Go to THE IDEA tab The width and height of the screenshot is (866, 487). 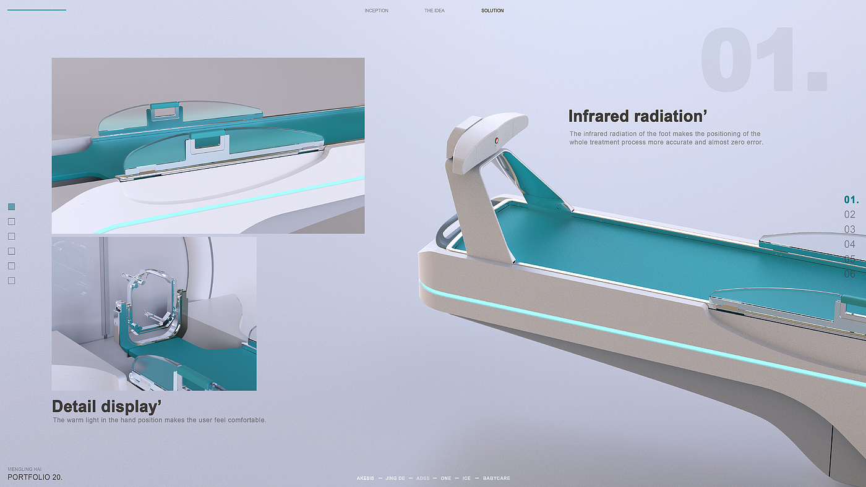coord(434,11)
